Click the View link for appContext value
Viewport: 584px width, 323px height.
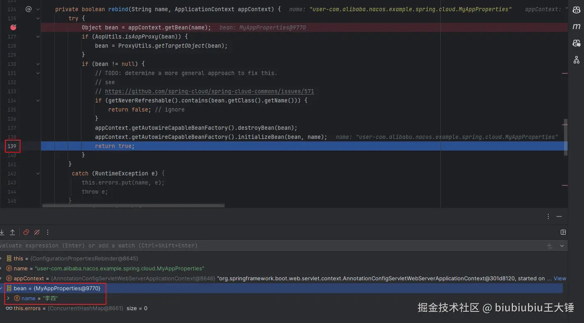coord(560,278)
